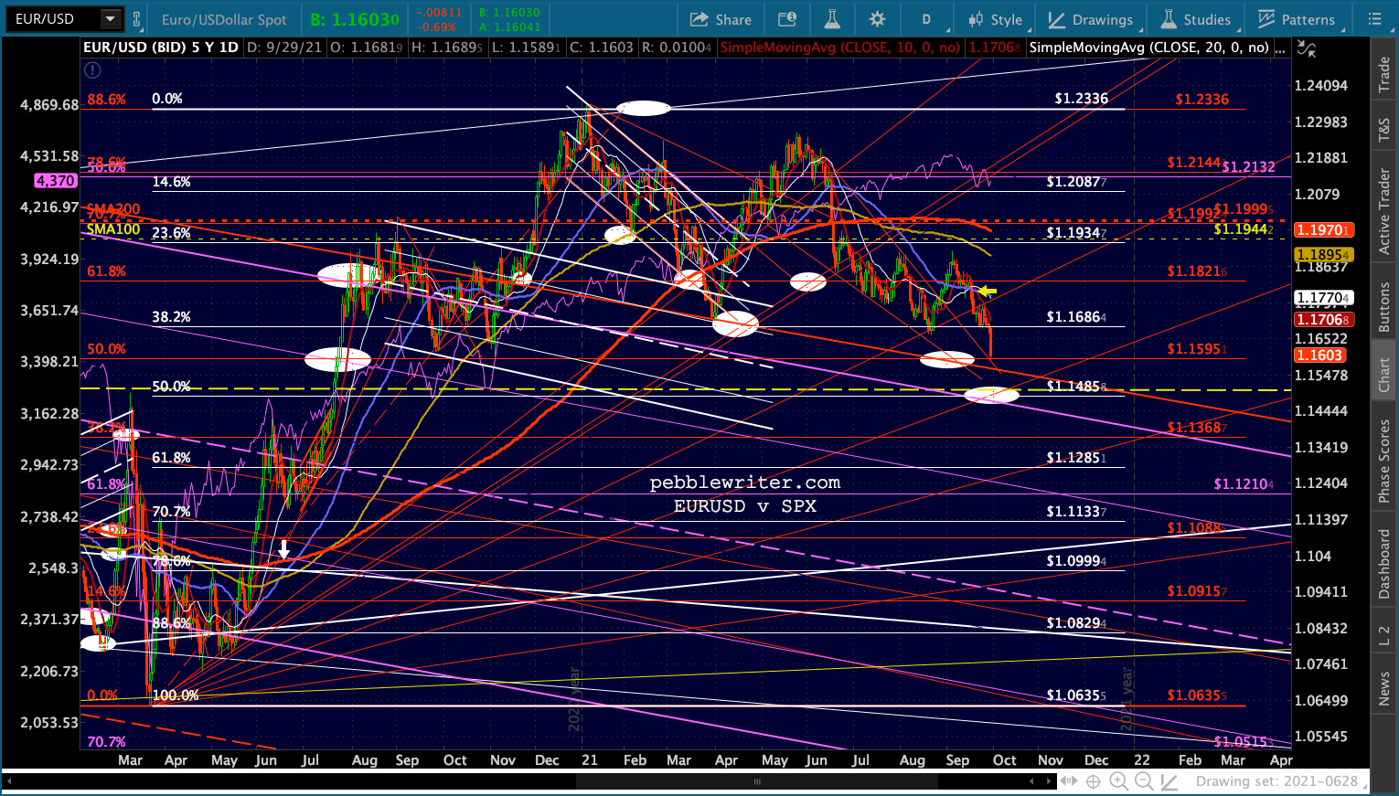
Task: Open the Style menu
Action: tap(995, 19)
